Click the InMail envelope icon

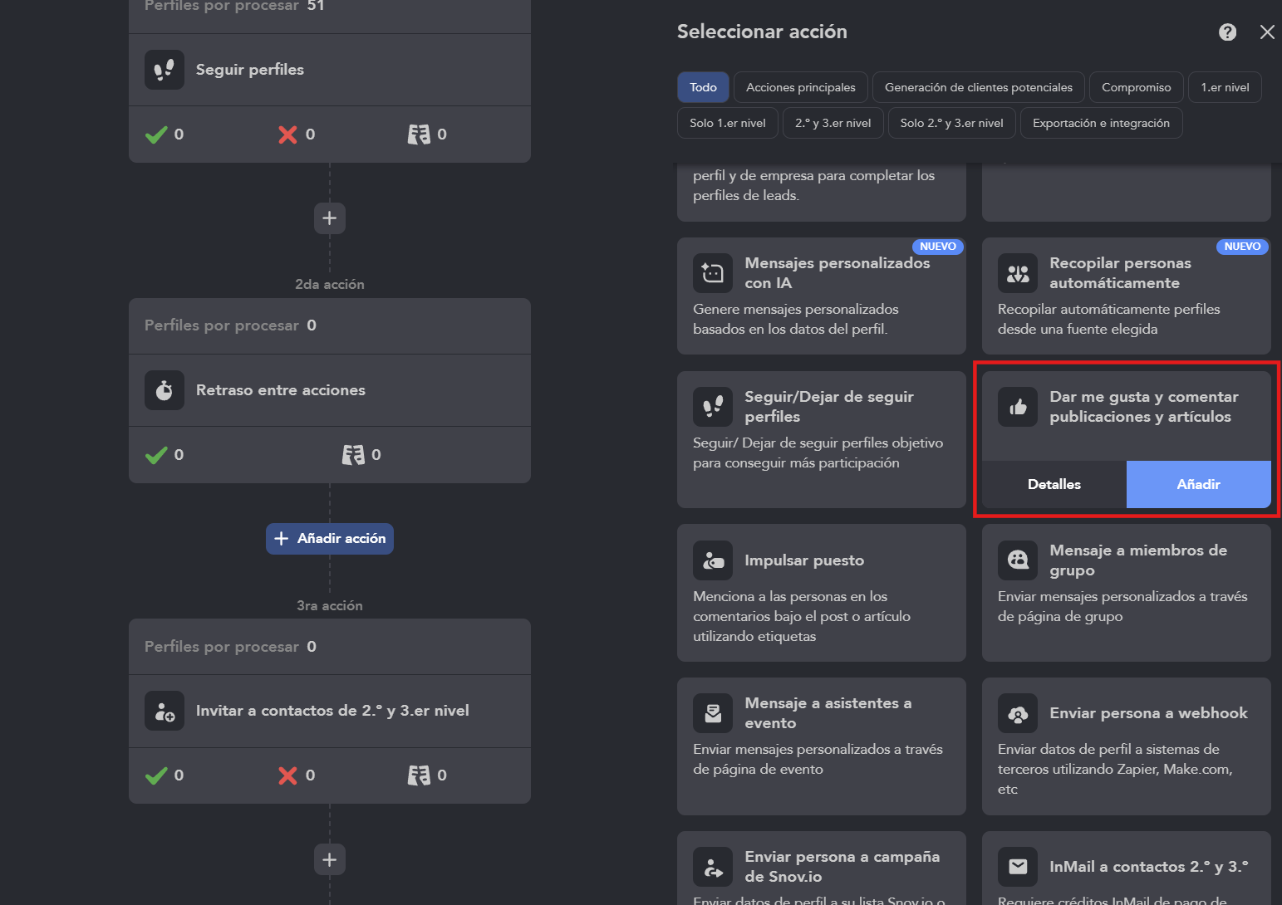[x=1018, y=867]
